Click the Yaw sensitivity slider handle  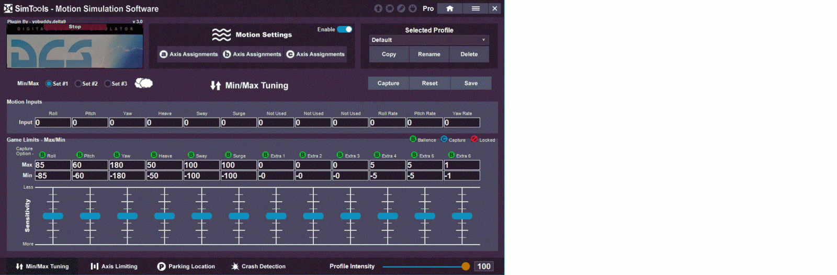127,216
